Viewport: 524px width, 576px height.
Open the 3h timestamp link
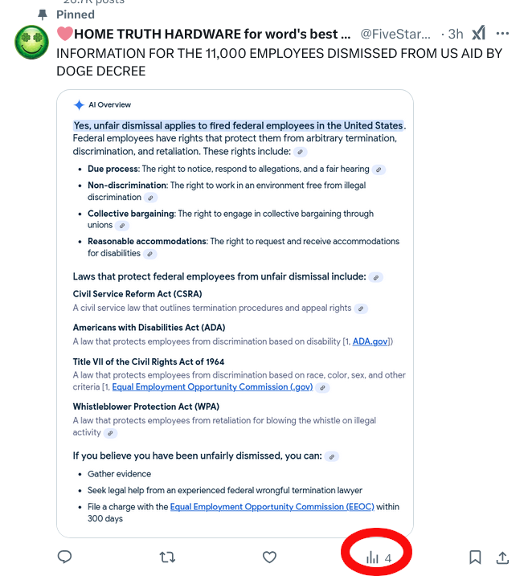(x=456, y=34)
